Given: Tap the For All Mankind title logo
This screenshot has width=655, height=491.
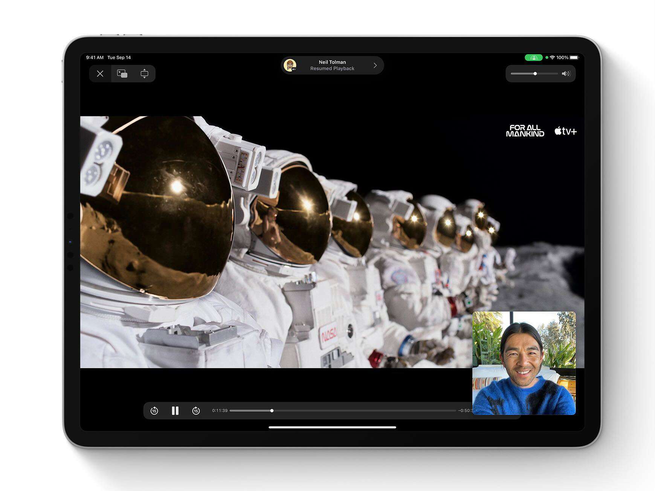Looking at the screenshot, I should (x=525, y=131).
